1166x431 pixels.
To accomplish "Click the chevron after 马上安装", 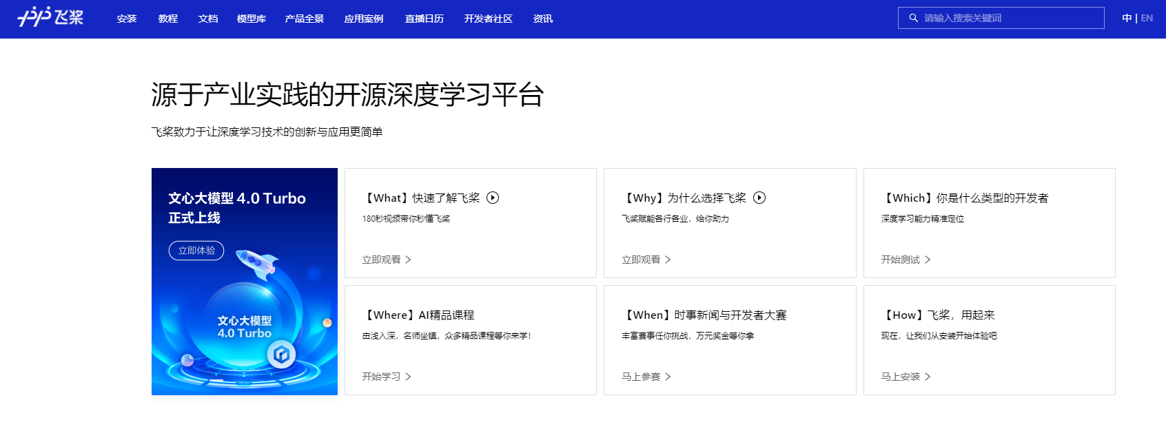I will (928, 377).
